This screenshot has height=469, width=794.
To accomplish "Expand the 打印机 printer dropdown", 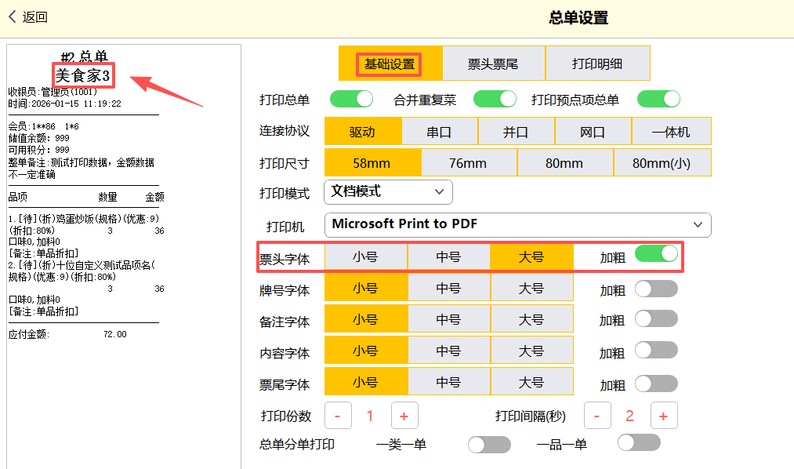I will coord(517,225).
